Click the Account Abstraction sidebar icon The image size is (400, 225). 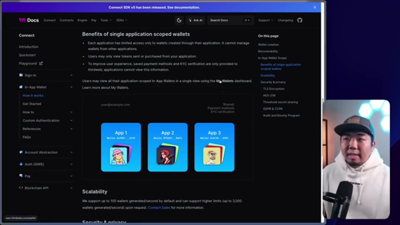tap(21, 152)
